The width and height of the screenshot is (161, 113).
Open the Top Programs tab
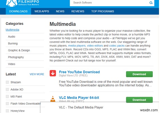[x=103, y=11]
